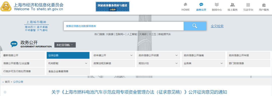Open the 国家政务服务投诉与建议 banner
Screen dimensions: 272x96
point(113,7)
